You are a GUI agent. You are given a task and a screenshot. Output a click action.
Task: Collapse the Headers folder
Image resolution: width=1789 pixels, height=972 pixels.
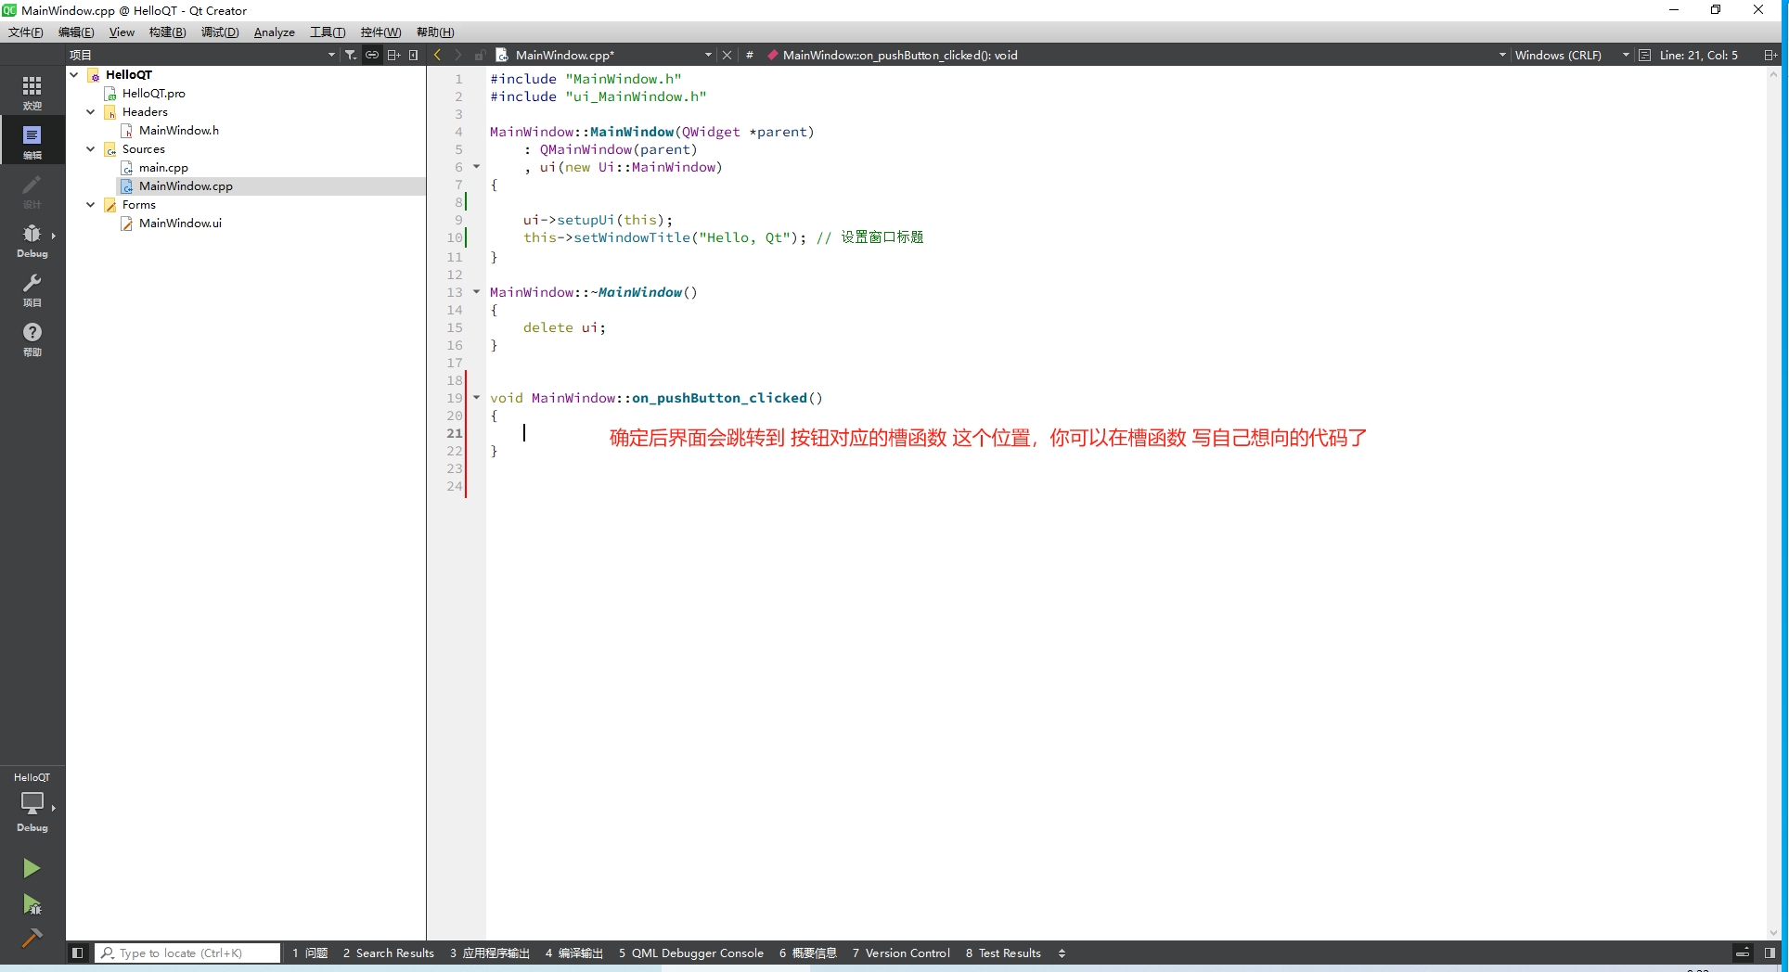[90, 111]
